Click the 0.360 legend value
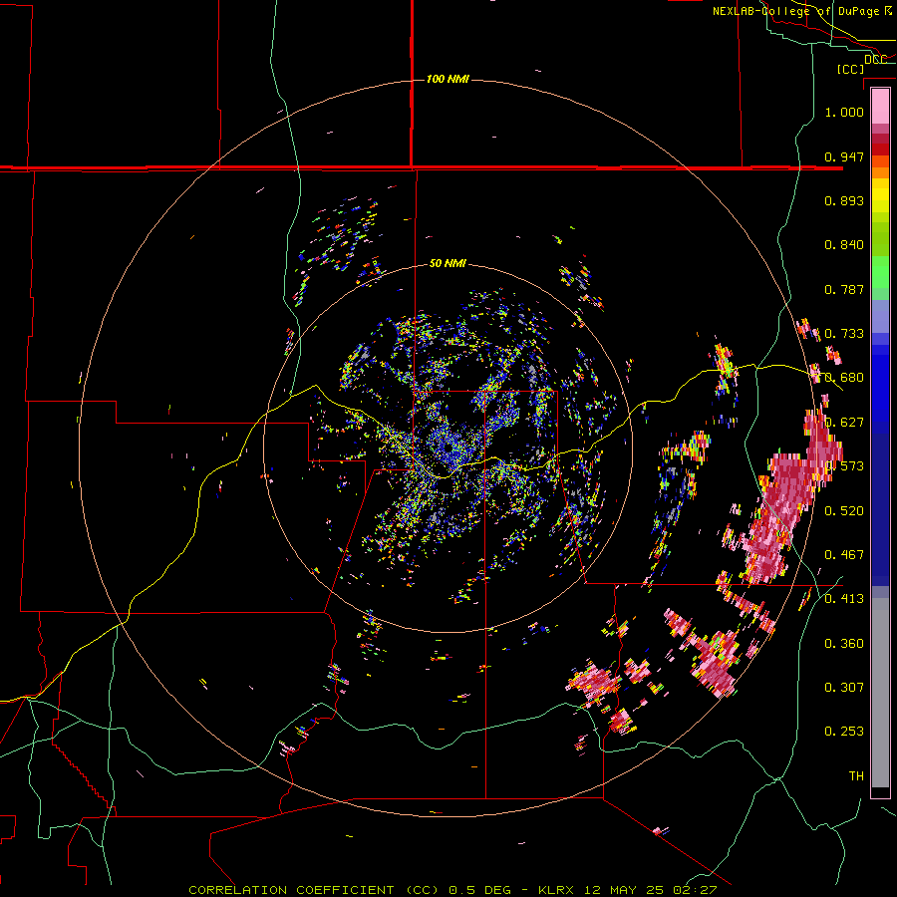 pos(844,644)
